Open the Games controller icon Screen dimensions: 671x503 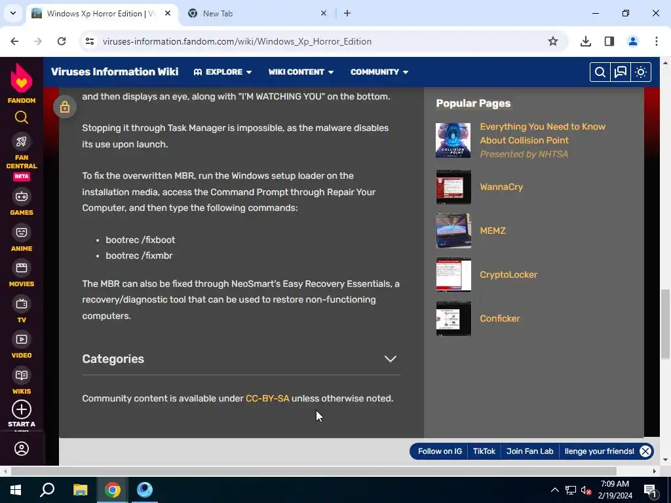point(22,196)
